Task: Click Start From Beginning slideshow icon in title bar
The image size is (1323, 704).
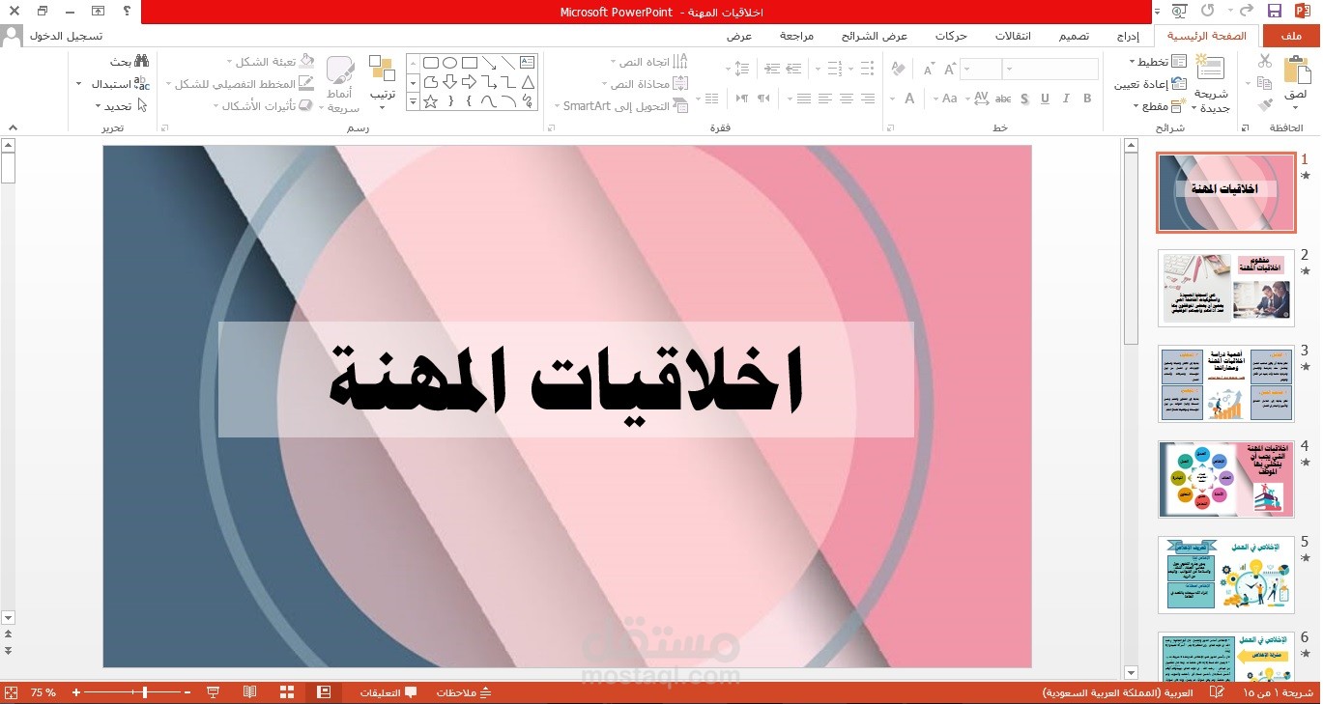Action: (x=1179, y=11)
